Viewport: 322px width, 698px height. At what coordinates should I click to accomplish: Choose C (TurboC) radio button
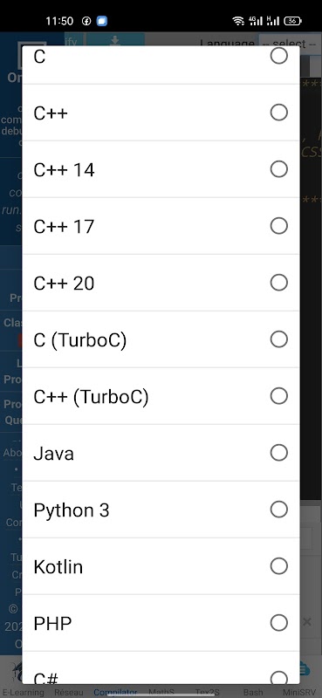(x=278, y=339)
